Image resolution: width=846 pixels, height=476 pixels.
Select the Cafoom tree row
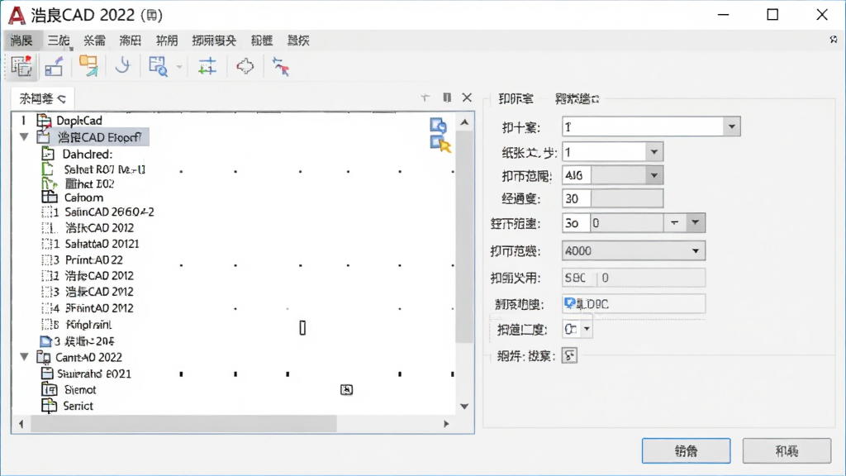83,198
